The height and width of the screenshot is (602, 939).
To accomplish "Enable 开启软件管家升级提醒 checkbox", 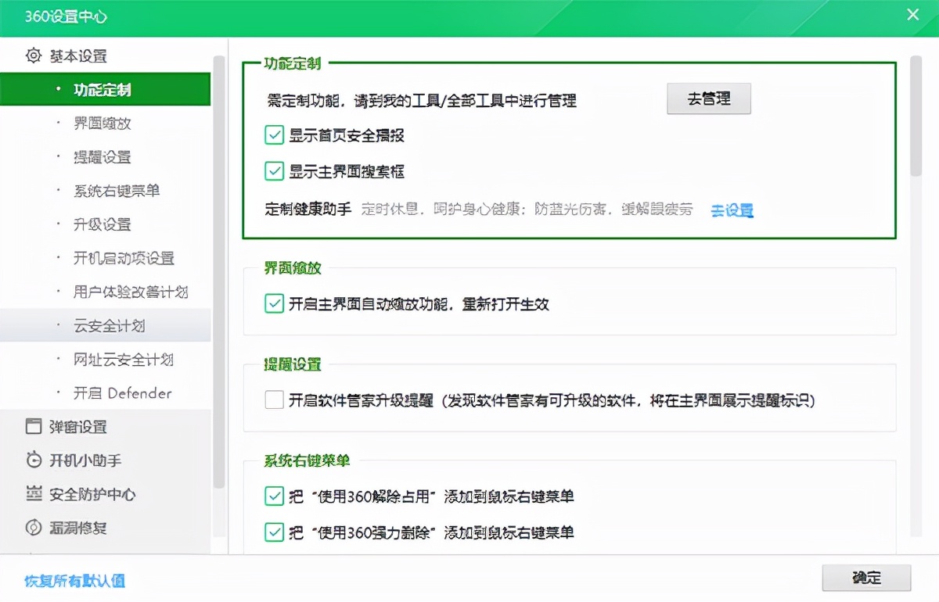I will pyautogui.click(x=274, y=400).
